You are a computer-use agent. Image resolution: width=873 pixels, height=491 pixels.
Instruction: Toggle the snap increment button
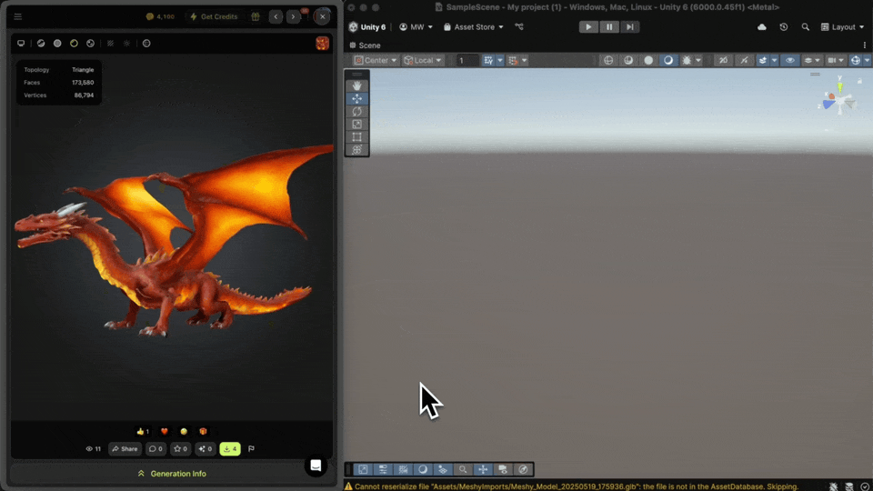point(513,60)
